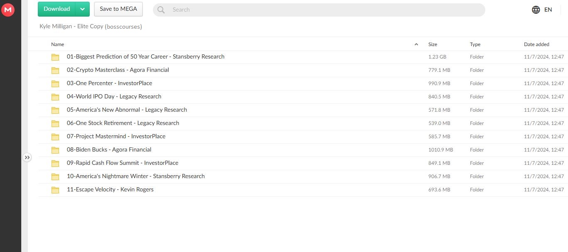Click the Save to MEGA button

click(118, 9)
